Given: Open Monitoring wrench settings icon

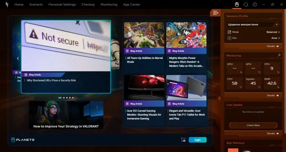Looking at the screenshot, I should [x=279, y=55].
